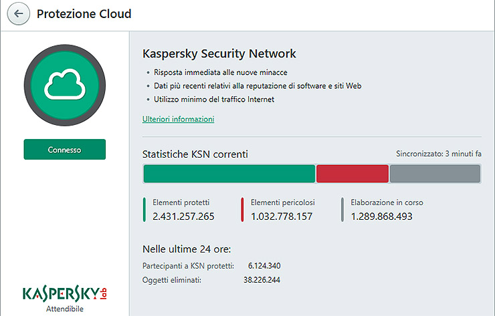495x316 pixels.
Task: Click the Attendibile label under the logo
Action: point(65,309)
